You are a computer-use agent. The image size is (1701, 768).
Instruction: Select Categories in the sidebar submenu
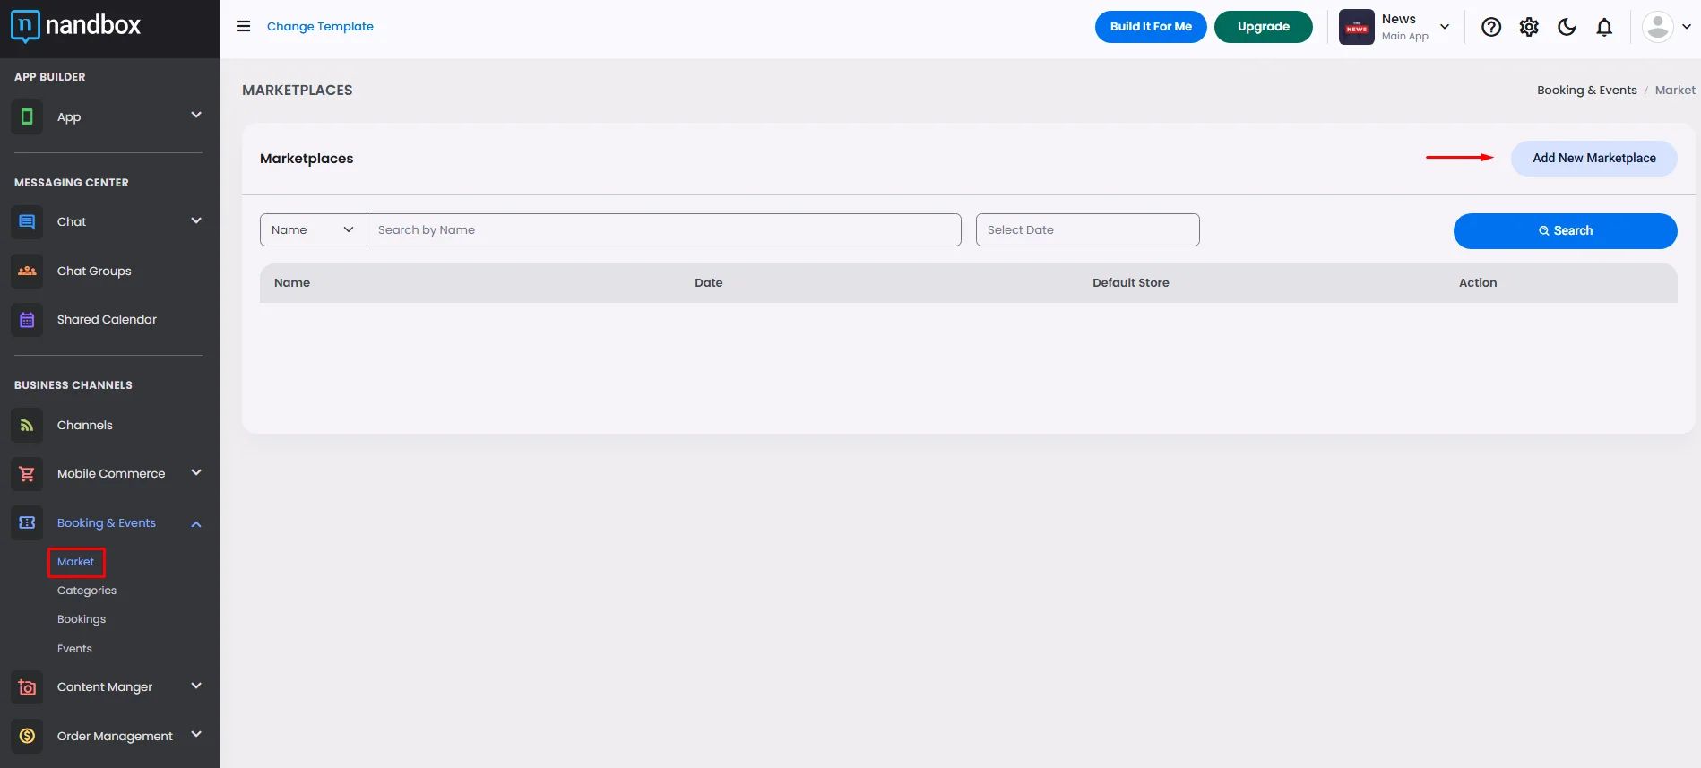(x=87, y=591)
